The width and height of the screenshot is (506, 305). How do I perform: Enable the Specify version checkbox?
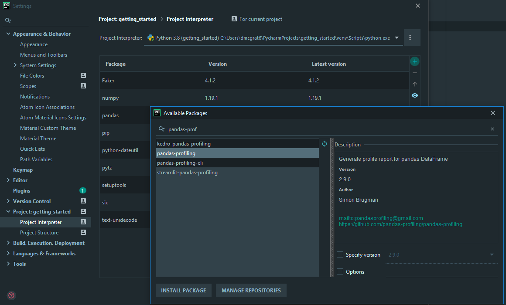point(340,255)
